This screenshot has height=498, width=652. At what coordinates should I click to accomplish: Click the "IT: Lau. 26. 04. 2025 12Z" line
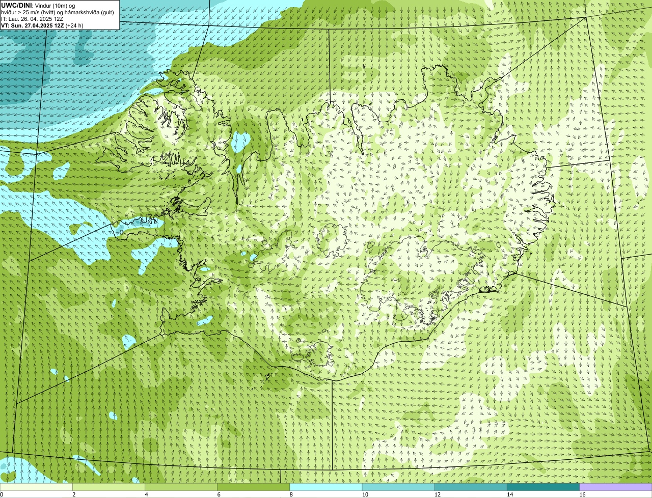(33, 18)
